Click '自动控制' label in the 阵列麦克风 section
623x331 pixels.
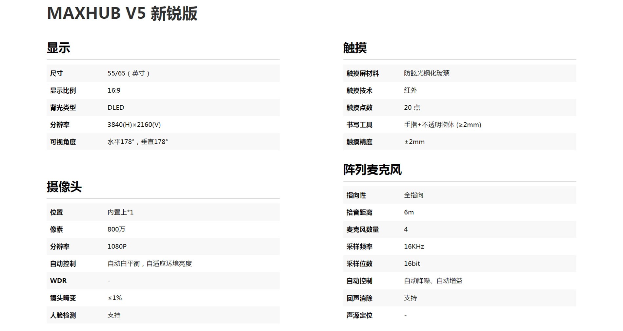[359, 281]
